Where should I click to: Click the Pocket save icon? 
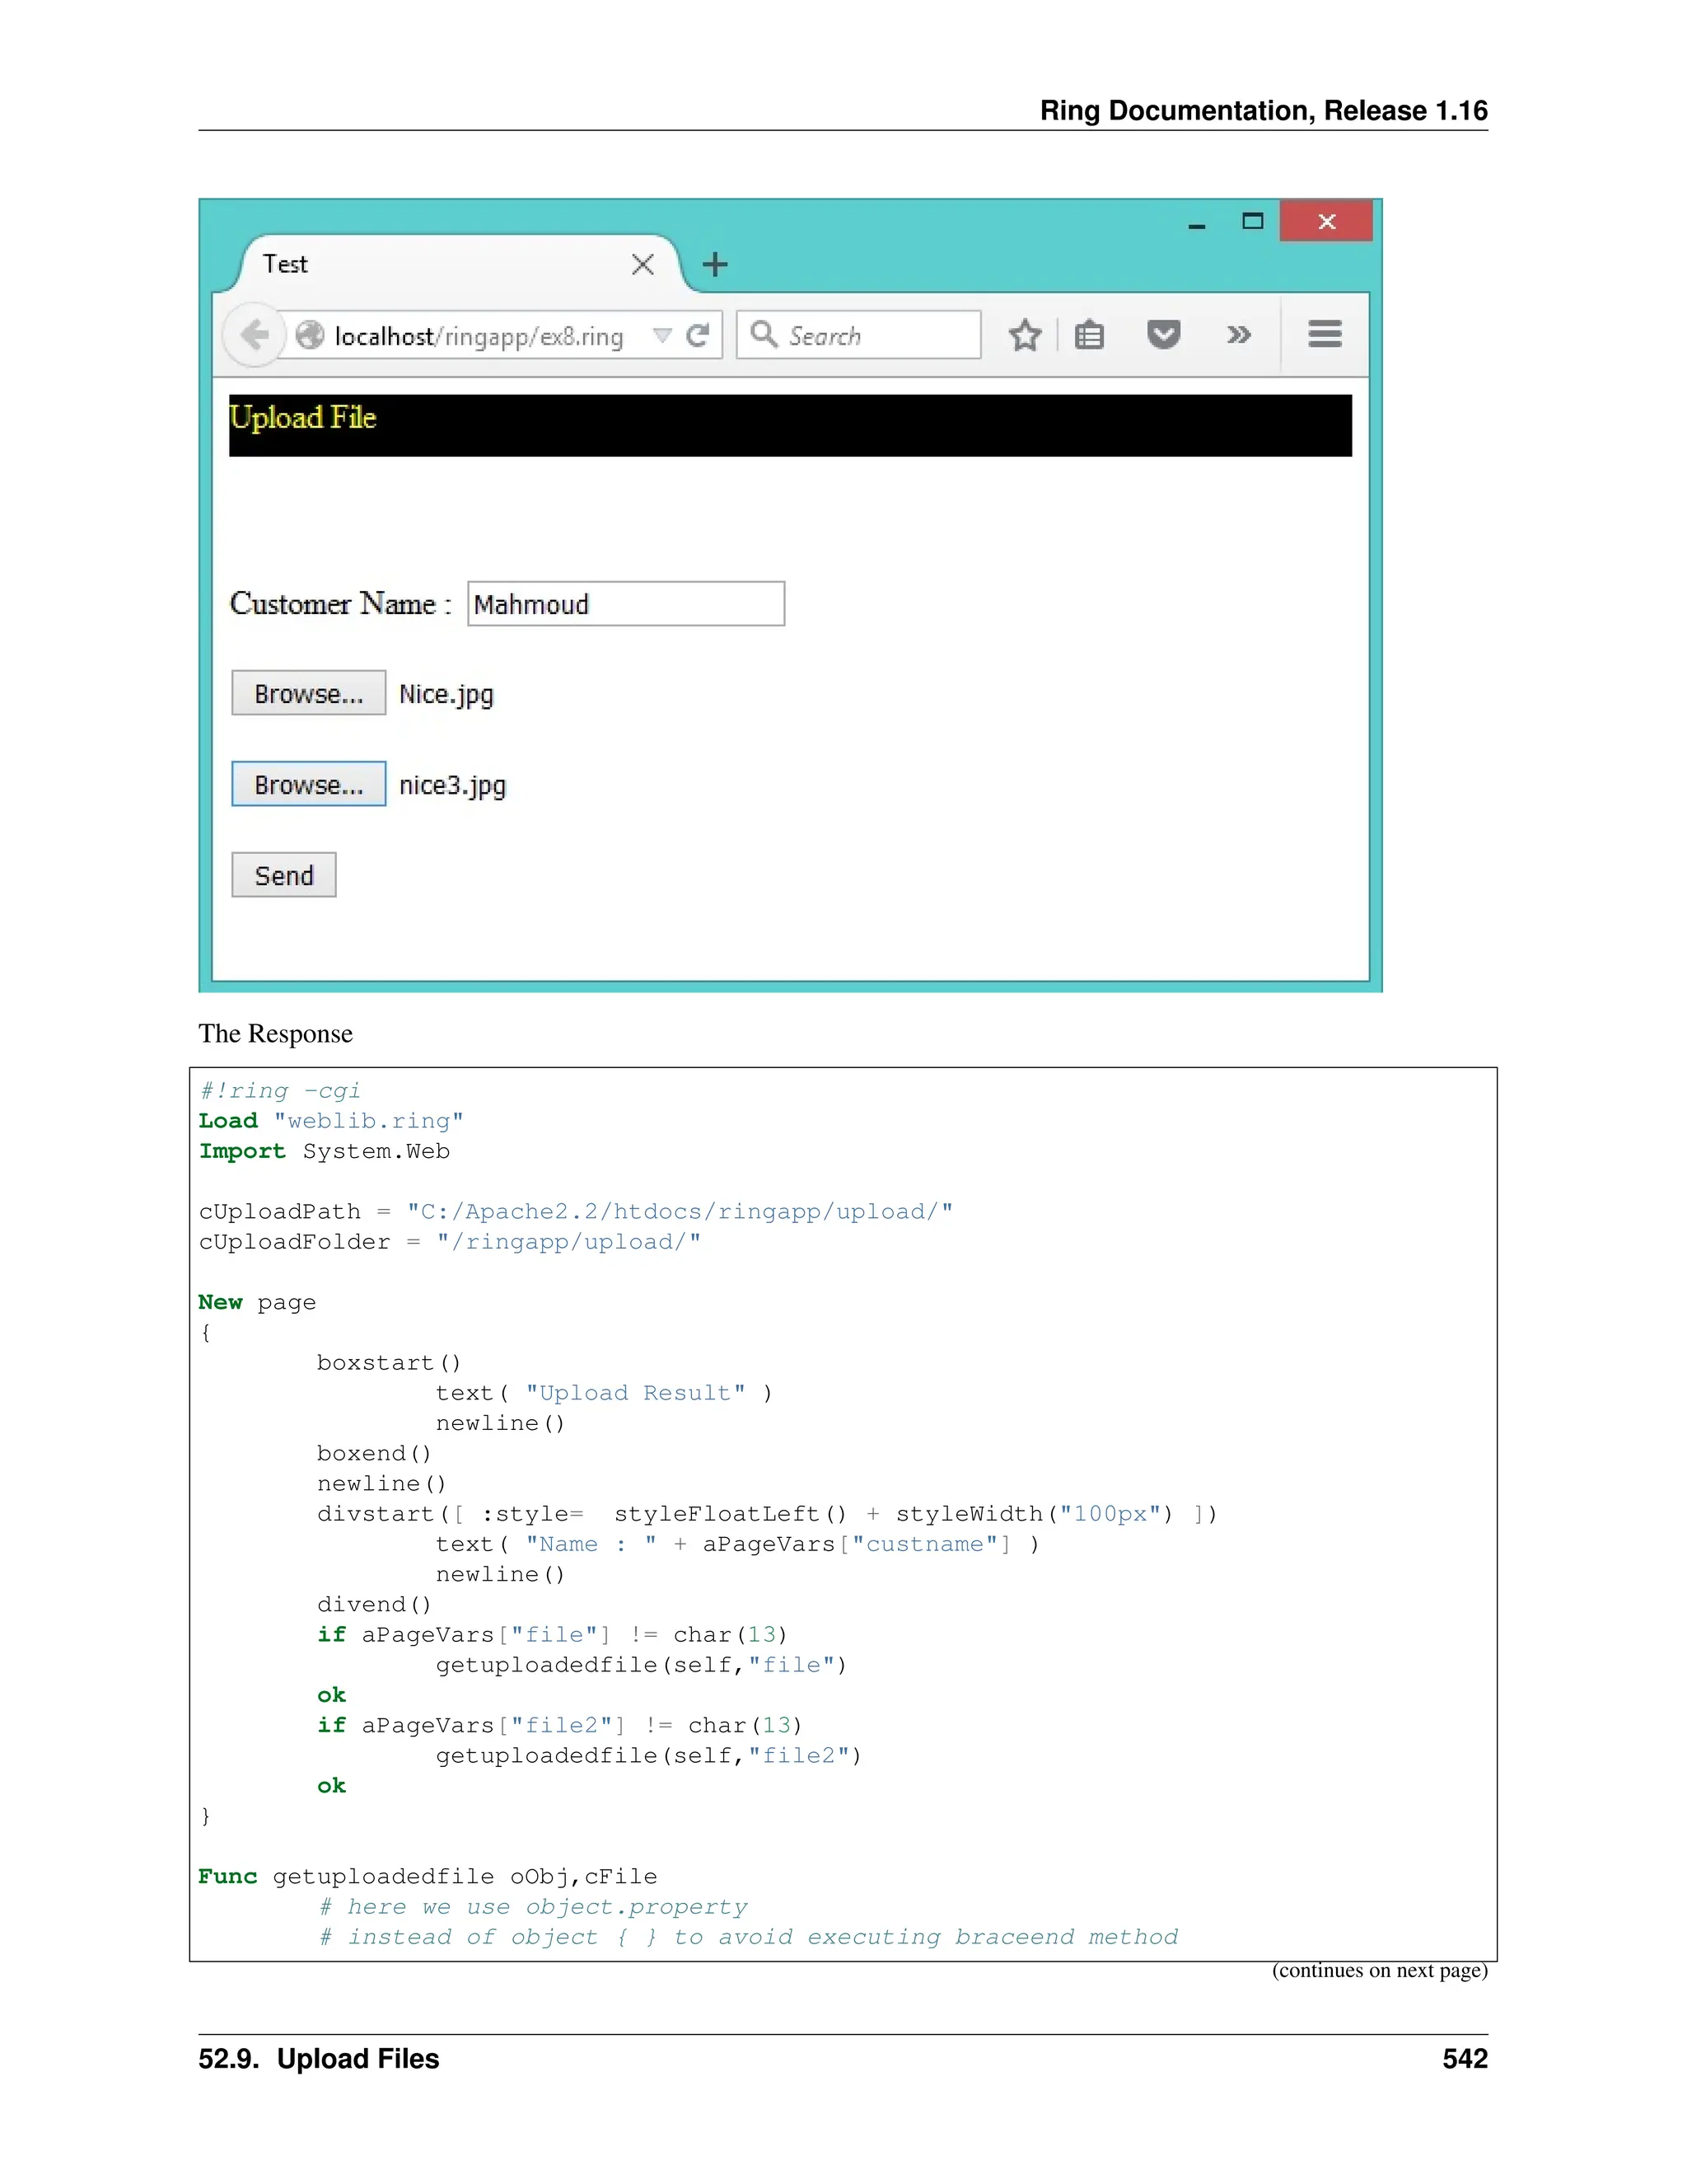point(1163,334)
